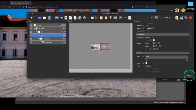Viewport: 196px width, 110px height.
Task: Enable the Background Enabled checkbox
Action: coord(153,38)
